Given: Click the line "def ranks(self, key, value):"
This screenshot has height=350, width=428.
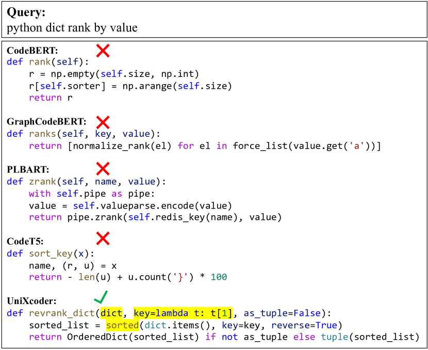Looking at the screenshot, I should click(x=84, y=134).
